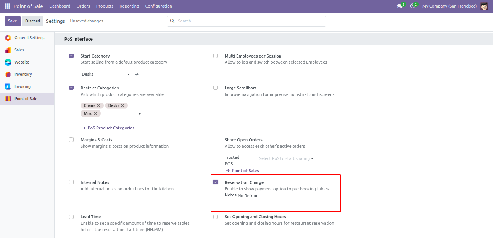
Task: Click the Save button
Action: [13, 21]
